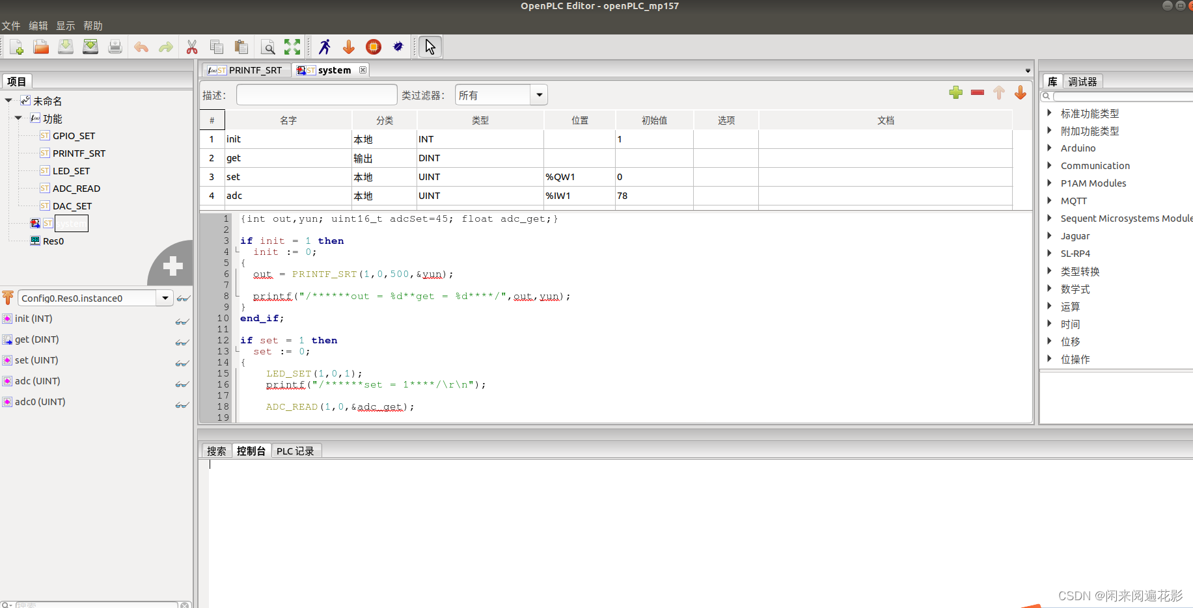The width and height of the screenshot is (1193, 608).
Task: Generate the PLC program (running man icon)
Action: [x=324, y=46]
